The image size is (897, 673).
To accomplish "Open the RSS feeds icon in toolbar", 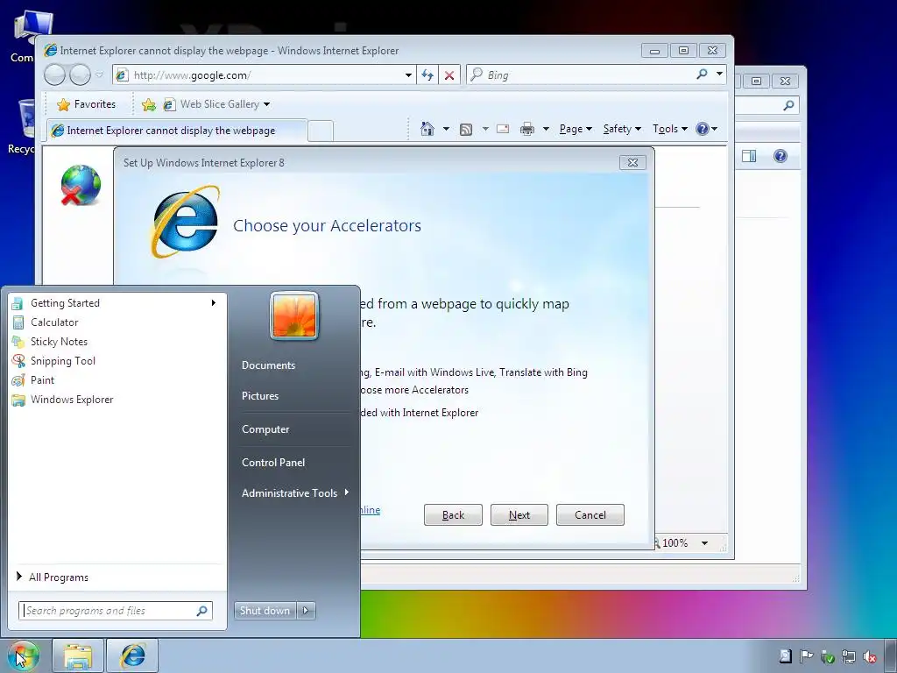I will pos(466,130).
